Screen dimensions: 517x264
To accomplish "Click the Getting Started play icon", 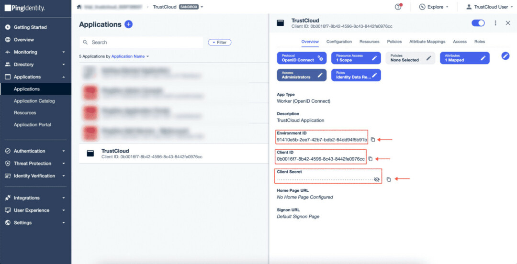I will [x=8, y=27].
